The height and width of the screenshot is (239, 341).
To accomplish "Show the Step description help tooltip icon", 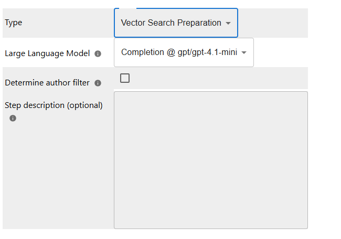I will point(13,118).
